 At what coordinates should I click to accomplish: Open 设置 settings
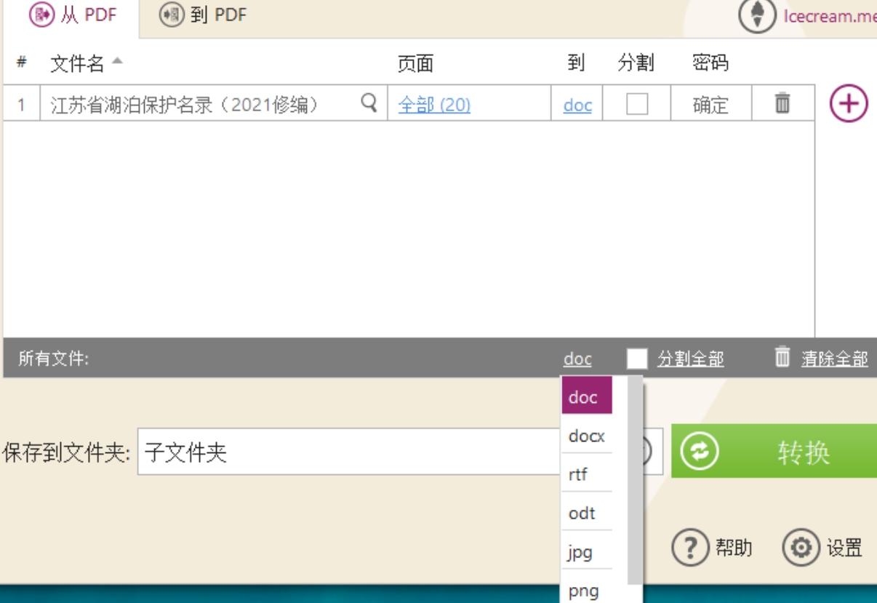pos(823,547)
